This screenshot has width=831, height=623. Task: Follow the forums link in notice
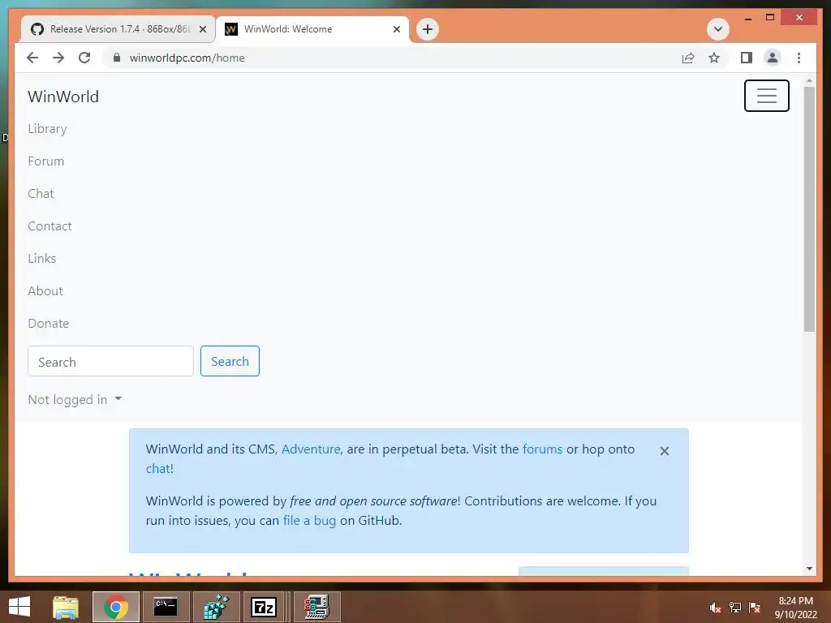click(x=542, y=449)
